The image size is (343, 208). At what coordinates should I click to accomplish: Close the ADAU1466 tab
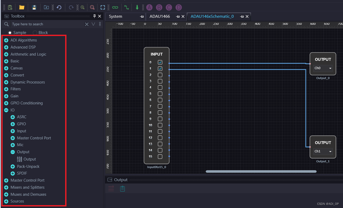(183, 16)
